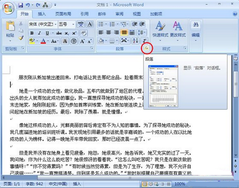Image resolution: width=239 pixels, height=188 pixels.
Task: Open the 段落 dialog launcher
Action: point(146,48)
